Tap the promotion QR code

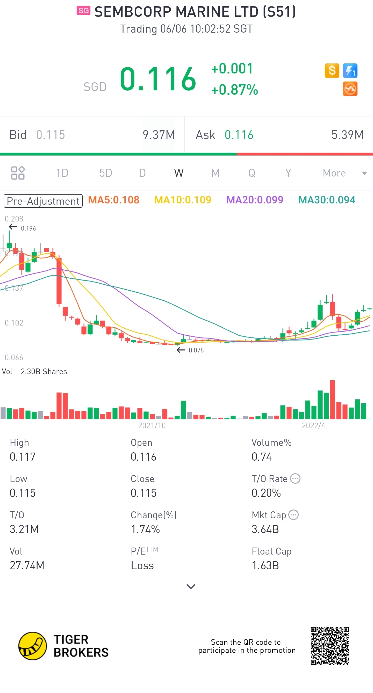click(x=330, y=646)
